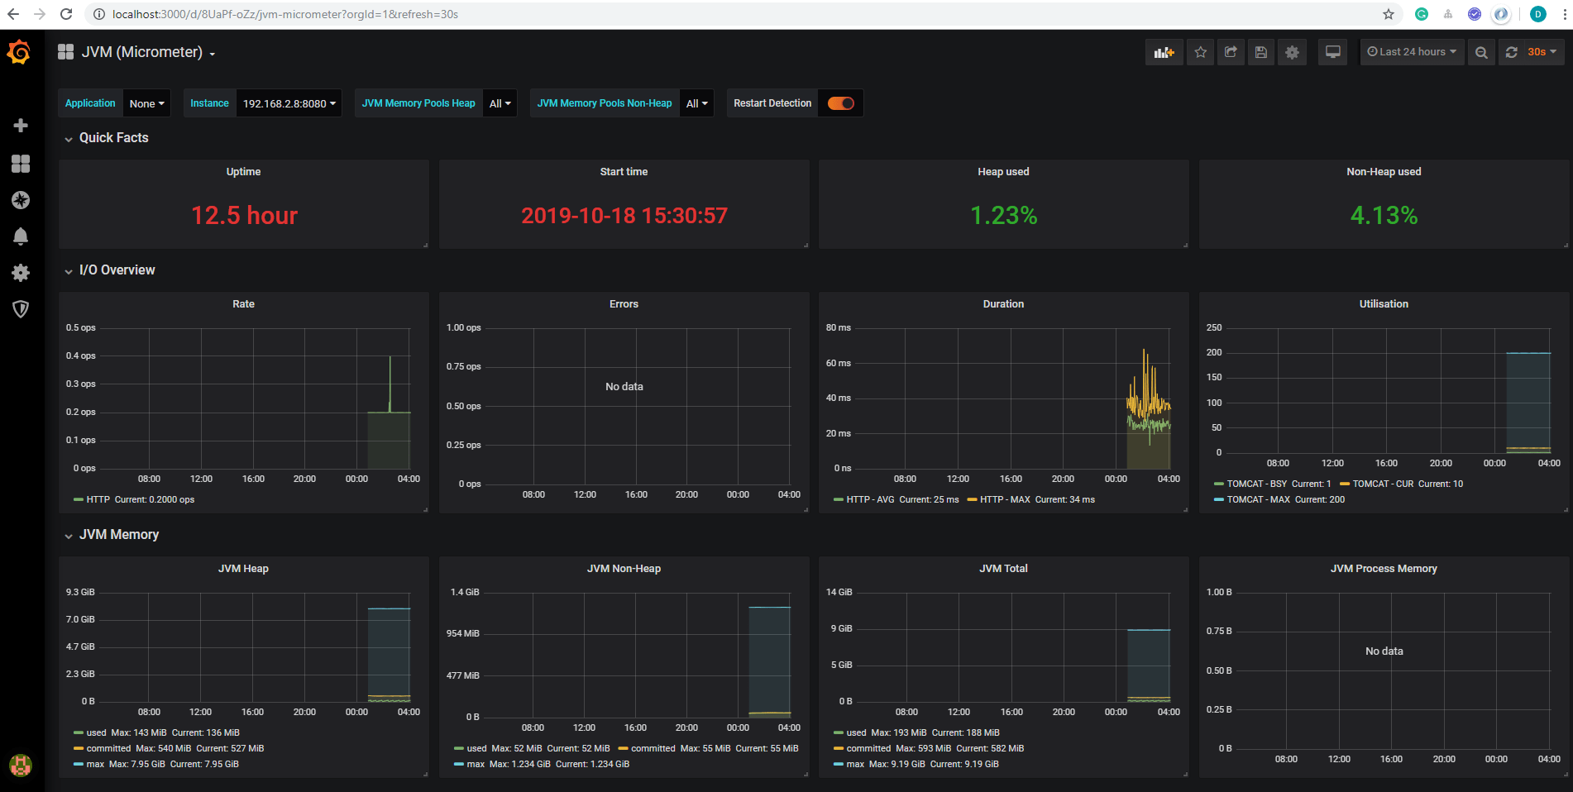Open Alerting from the sidebar bell icon
The width and height of the screenshot is (1573, 792).
click(20, 236)
